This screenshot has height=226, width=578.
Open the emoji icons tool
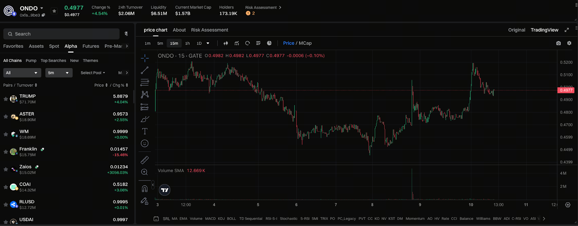click(144, 143)
